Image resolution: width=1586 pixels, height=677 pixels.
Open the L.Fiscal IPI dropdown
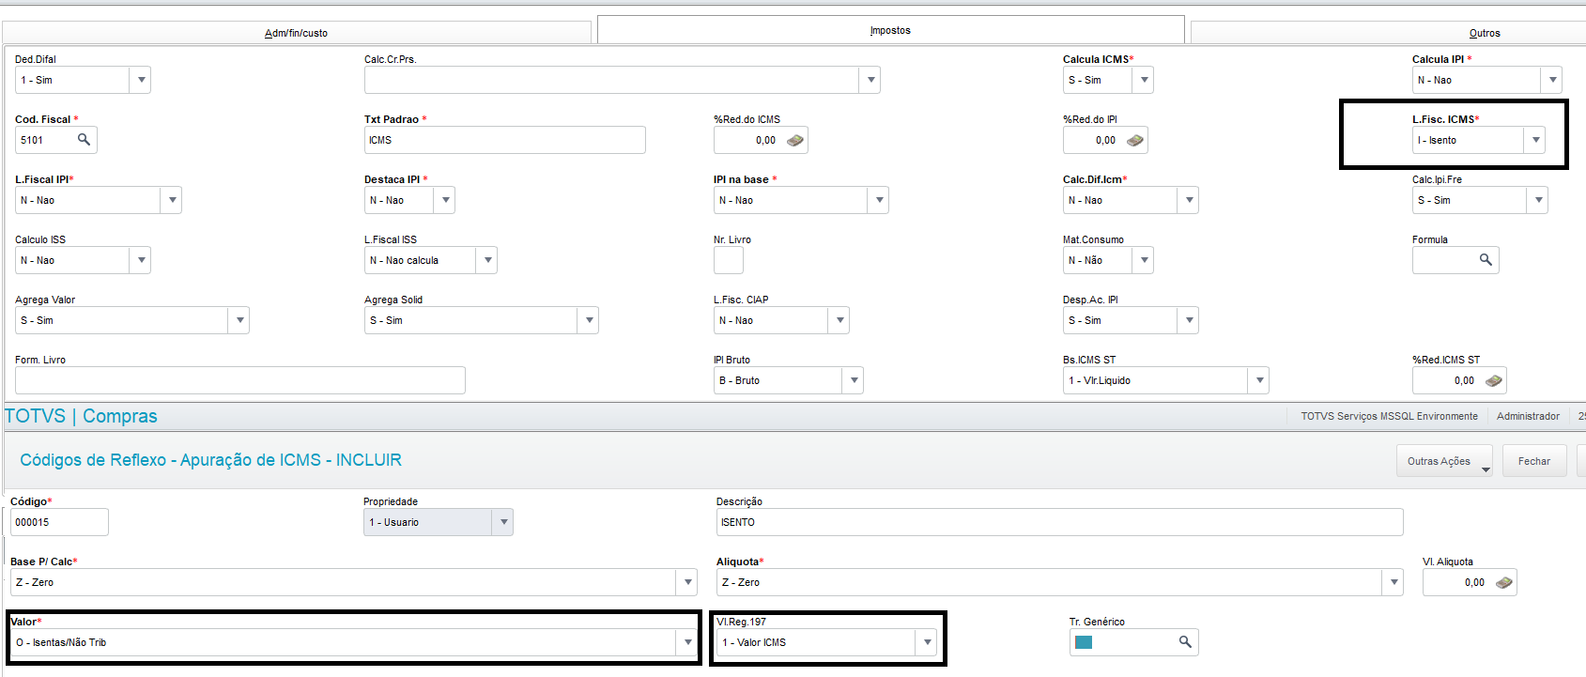click(172, 200)
